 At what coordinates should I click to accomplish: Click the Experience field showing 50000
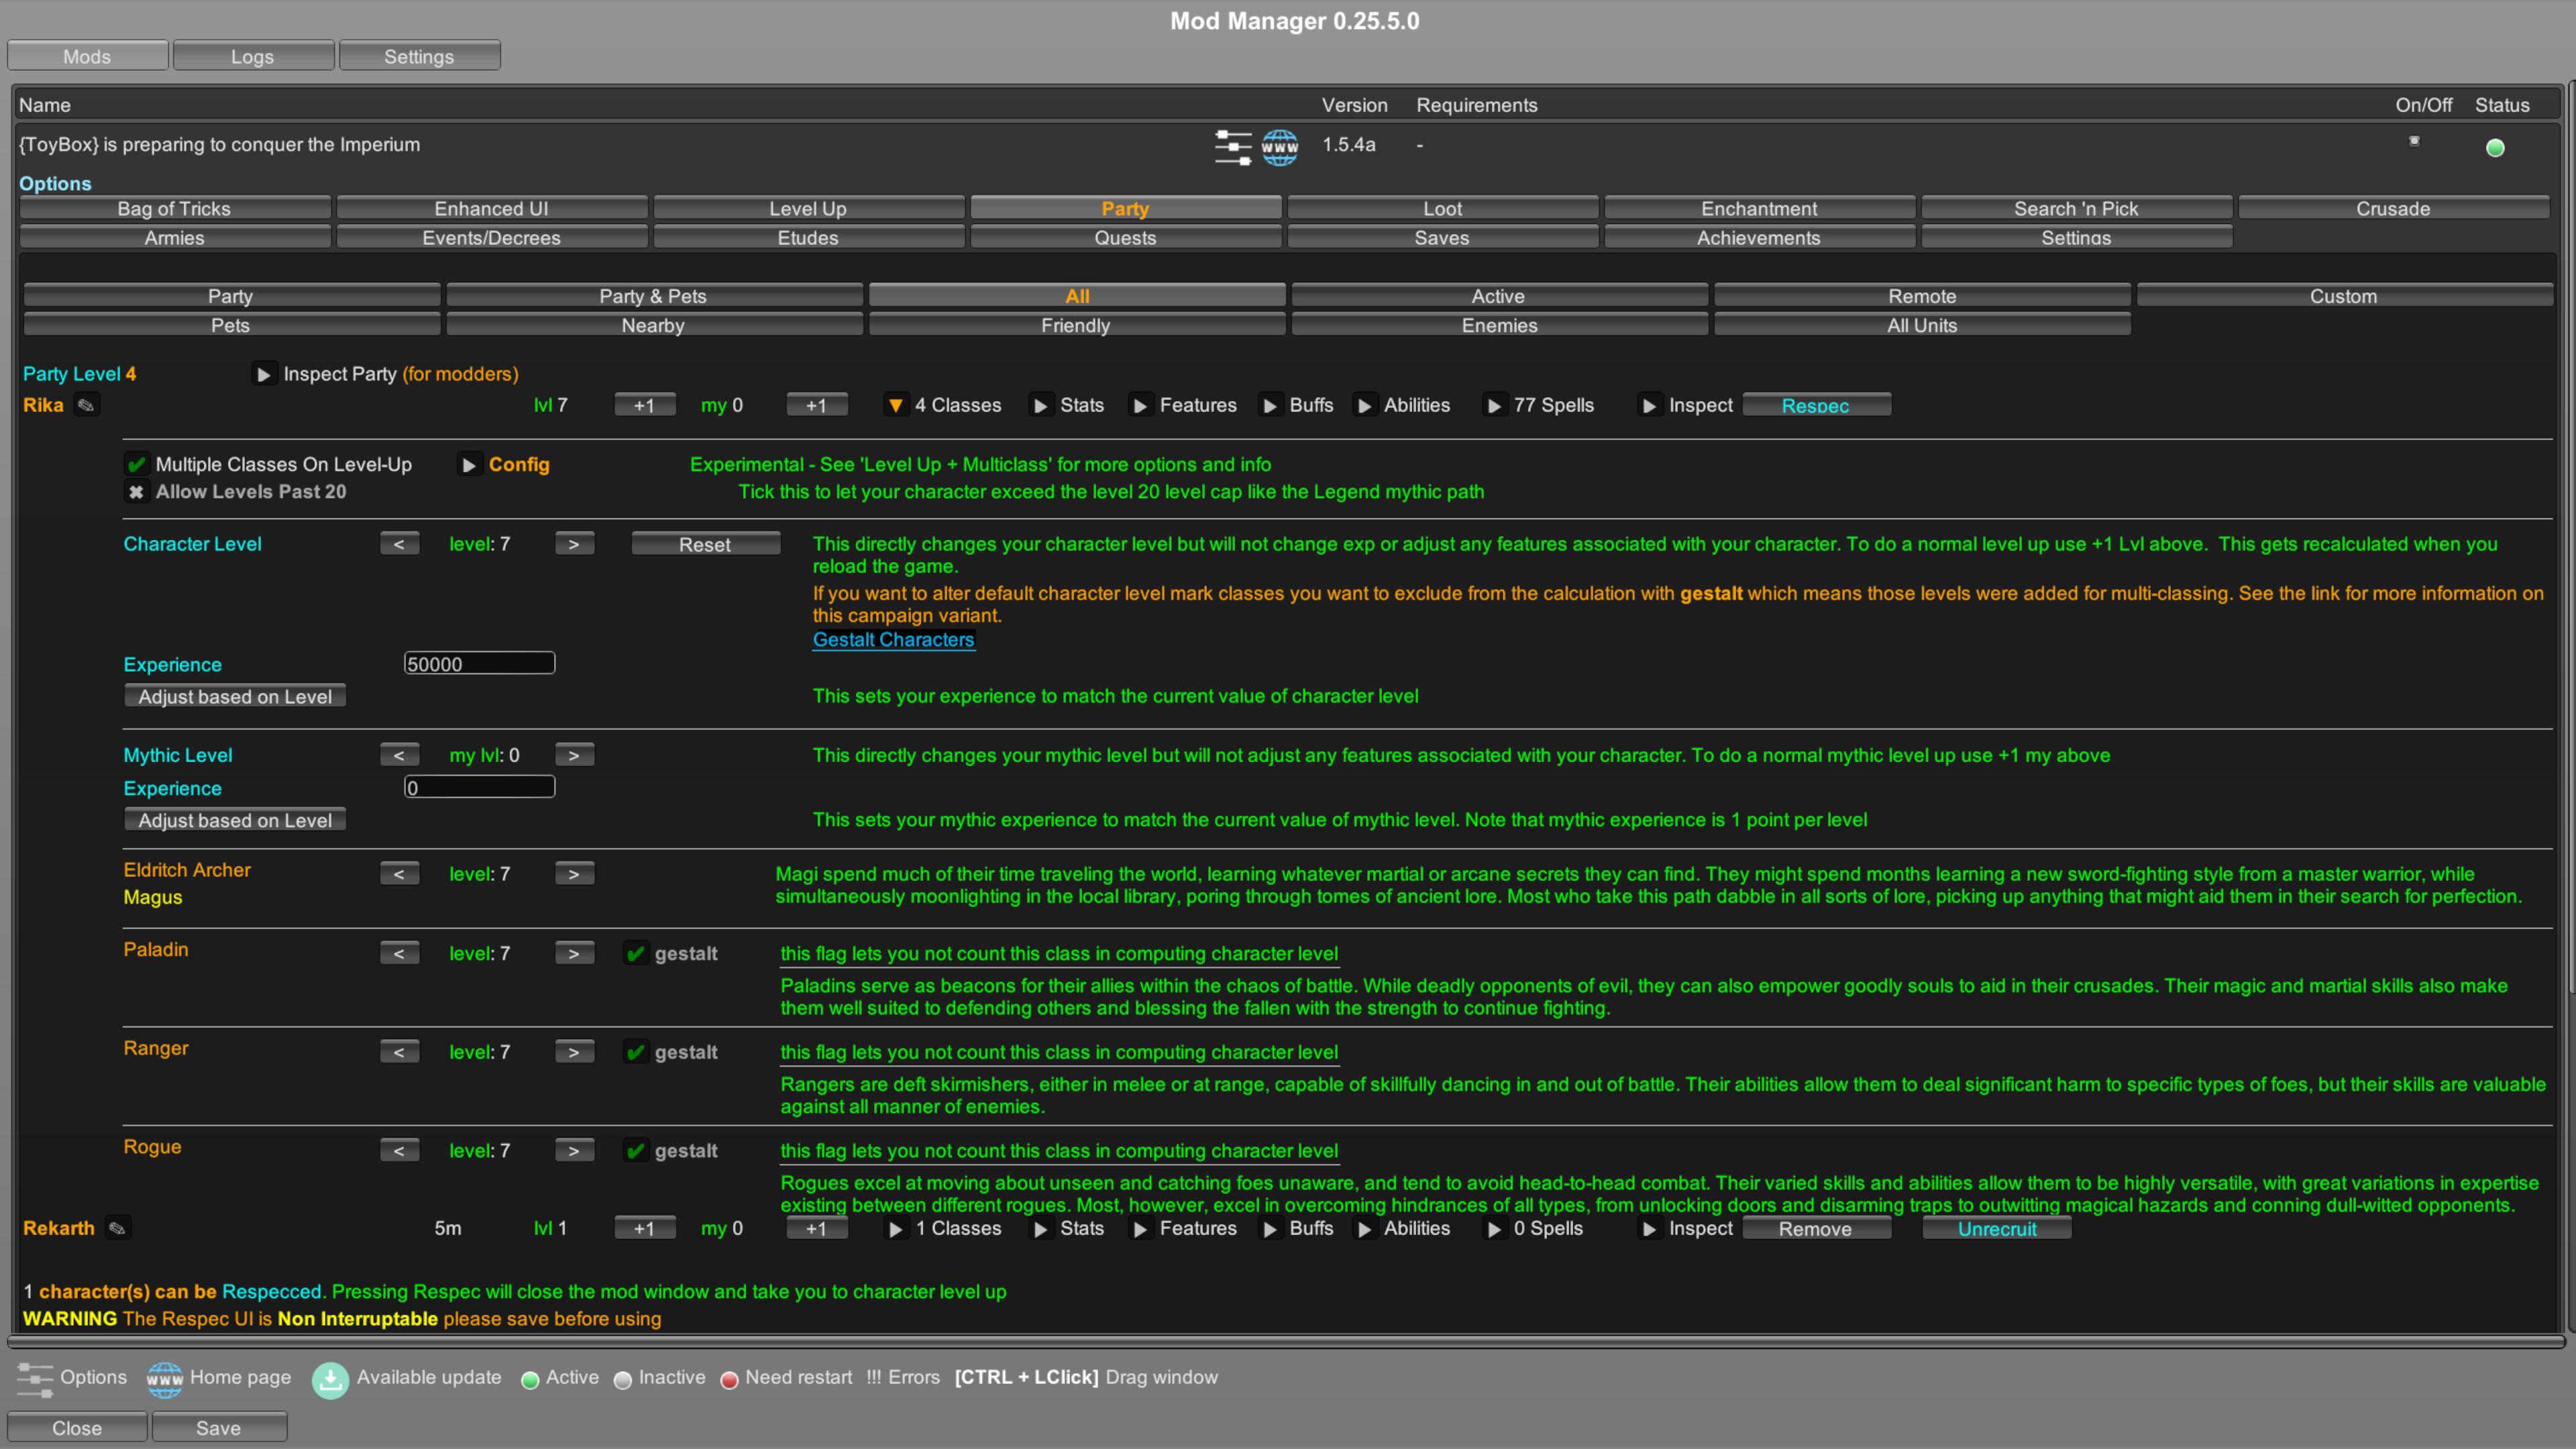coord(478,663)
